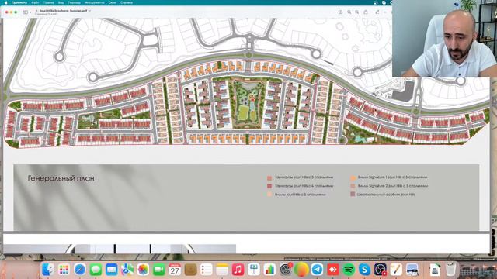Click the Генеральный план heading
Viewport: 497px width, 279px height.
click(x=61, y=178)
